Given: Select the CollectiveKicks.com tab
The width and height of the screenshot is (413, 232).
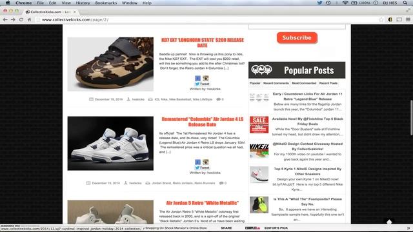Looking at the screenshot, I should (50, 12).
